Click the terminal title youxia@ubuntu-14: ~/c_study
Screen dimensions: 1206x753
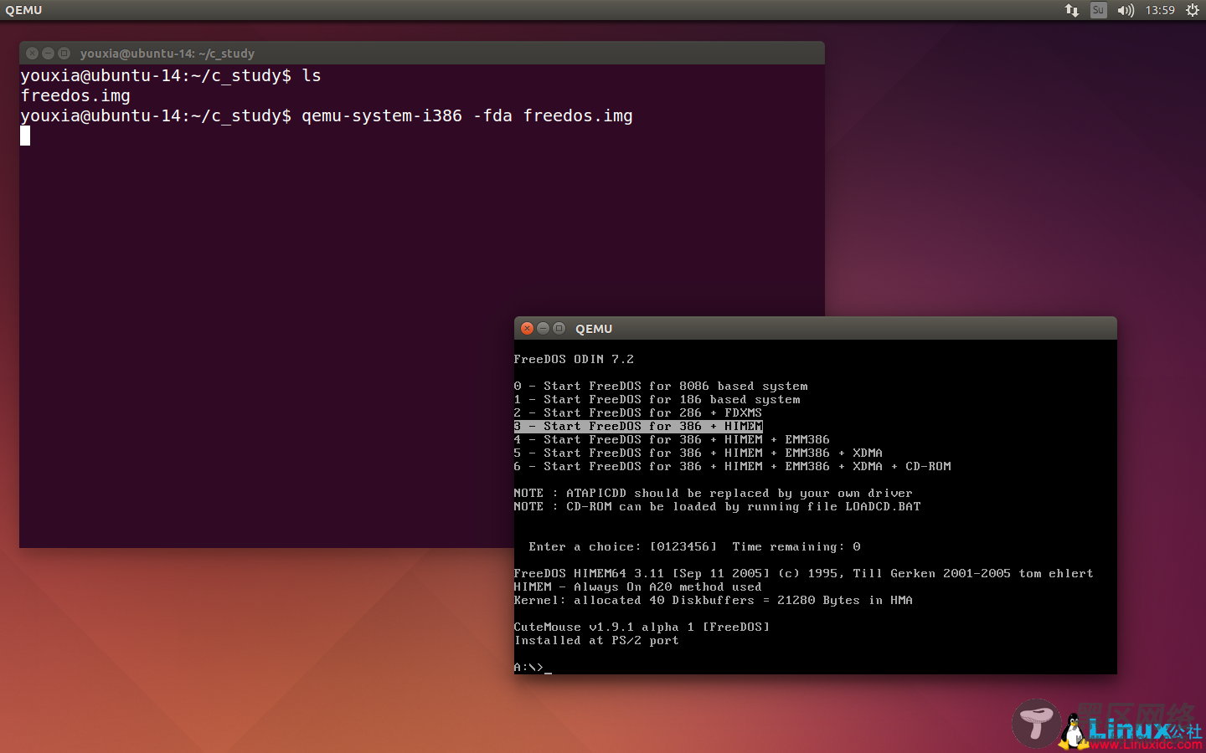click(167, 54)
